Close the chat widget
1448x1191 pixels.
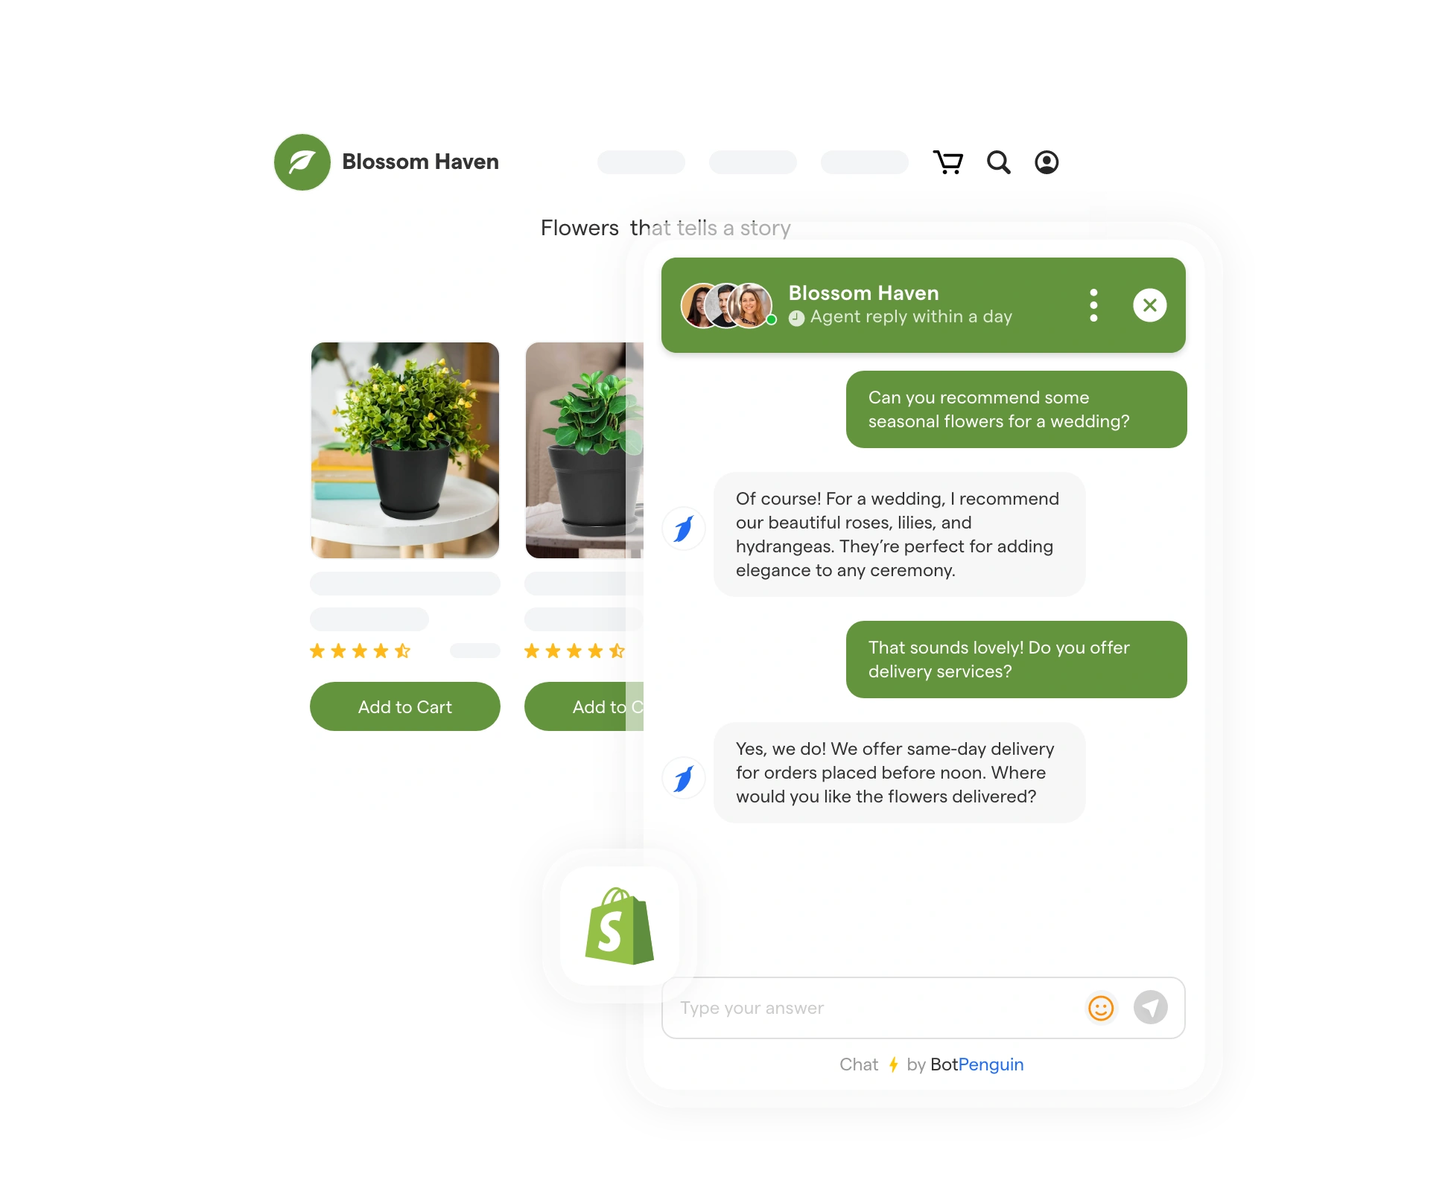tap(1149, 304)
